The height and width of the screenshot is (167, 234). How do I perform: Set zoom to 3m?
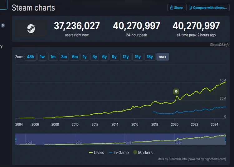pyautogui.click(x=64, y=57)
